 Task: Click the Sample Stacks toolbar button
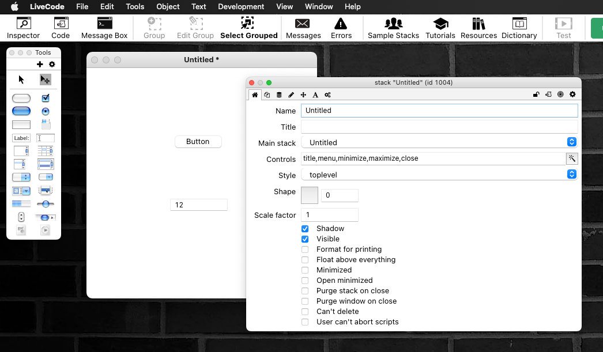point(393,28)
